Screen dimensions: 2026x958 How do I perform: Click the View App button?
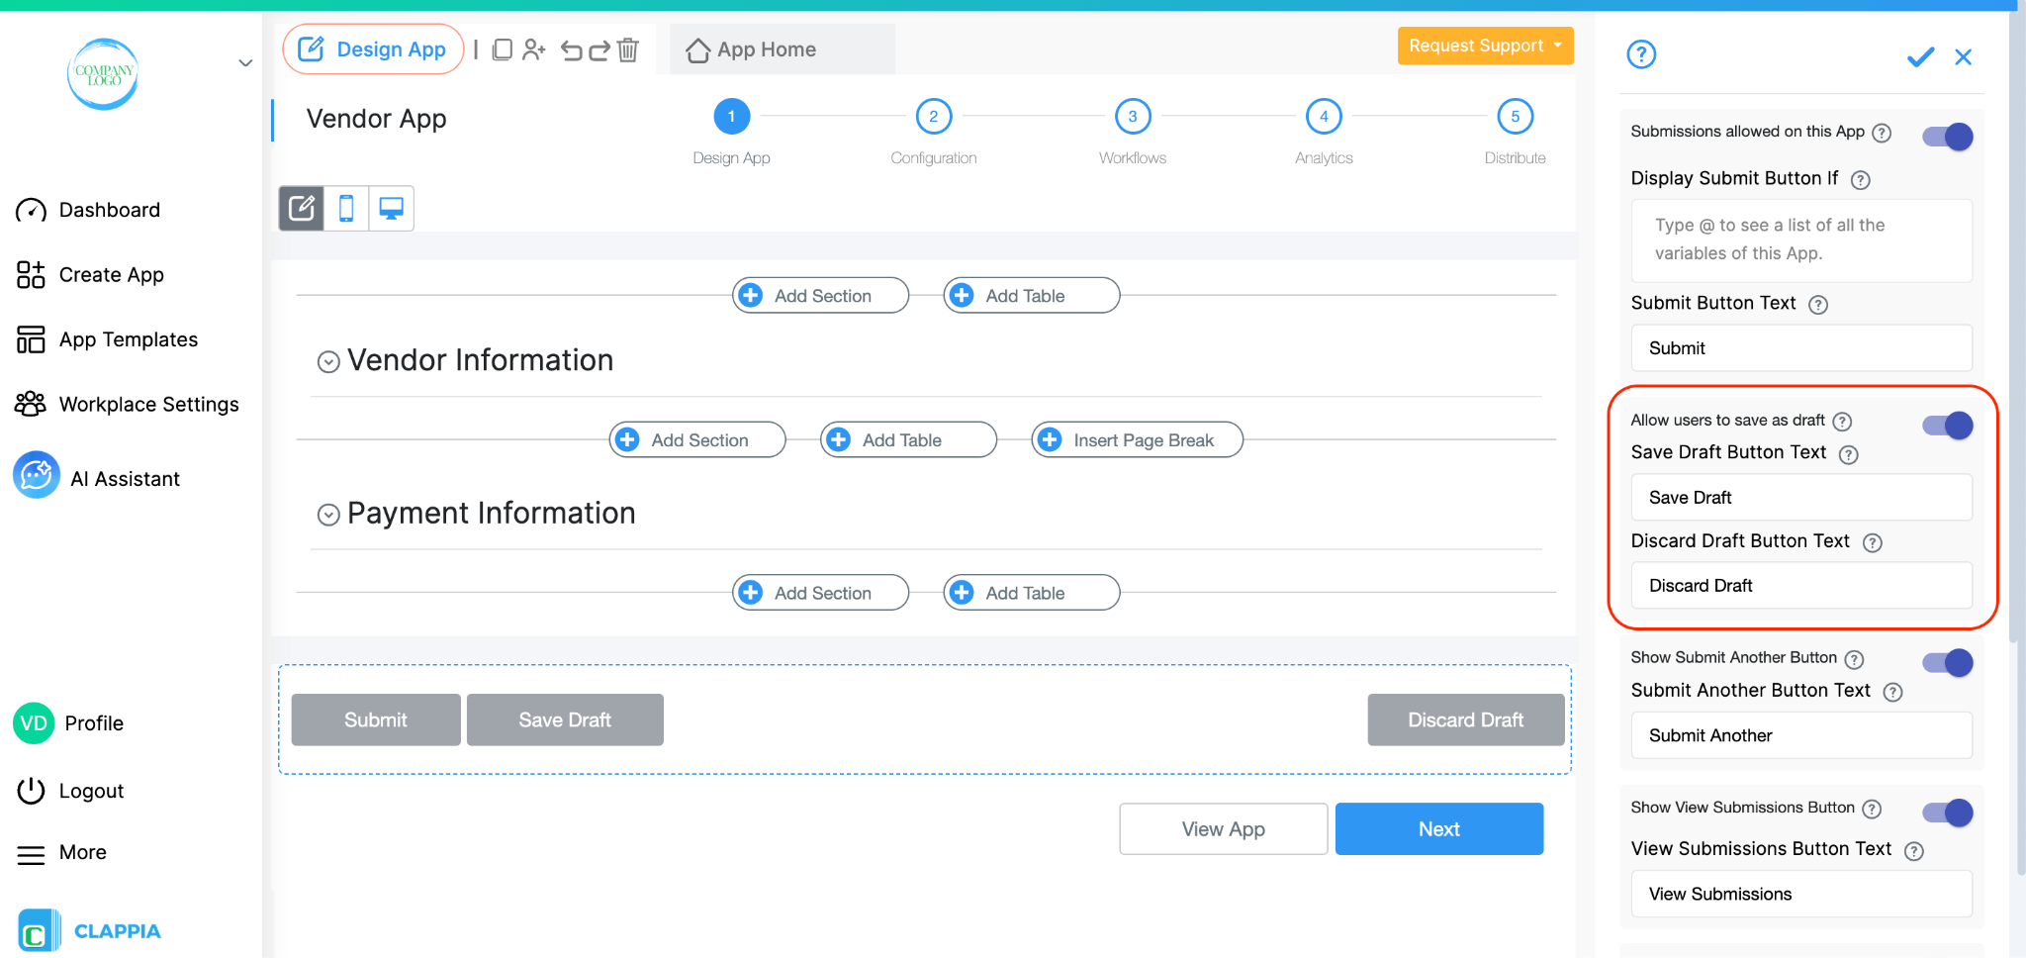tap(1223, 828)
